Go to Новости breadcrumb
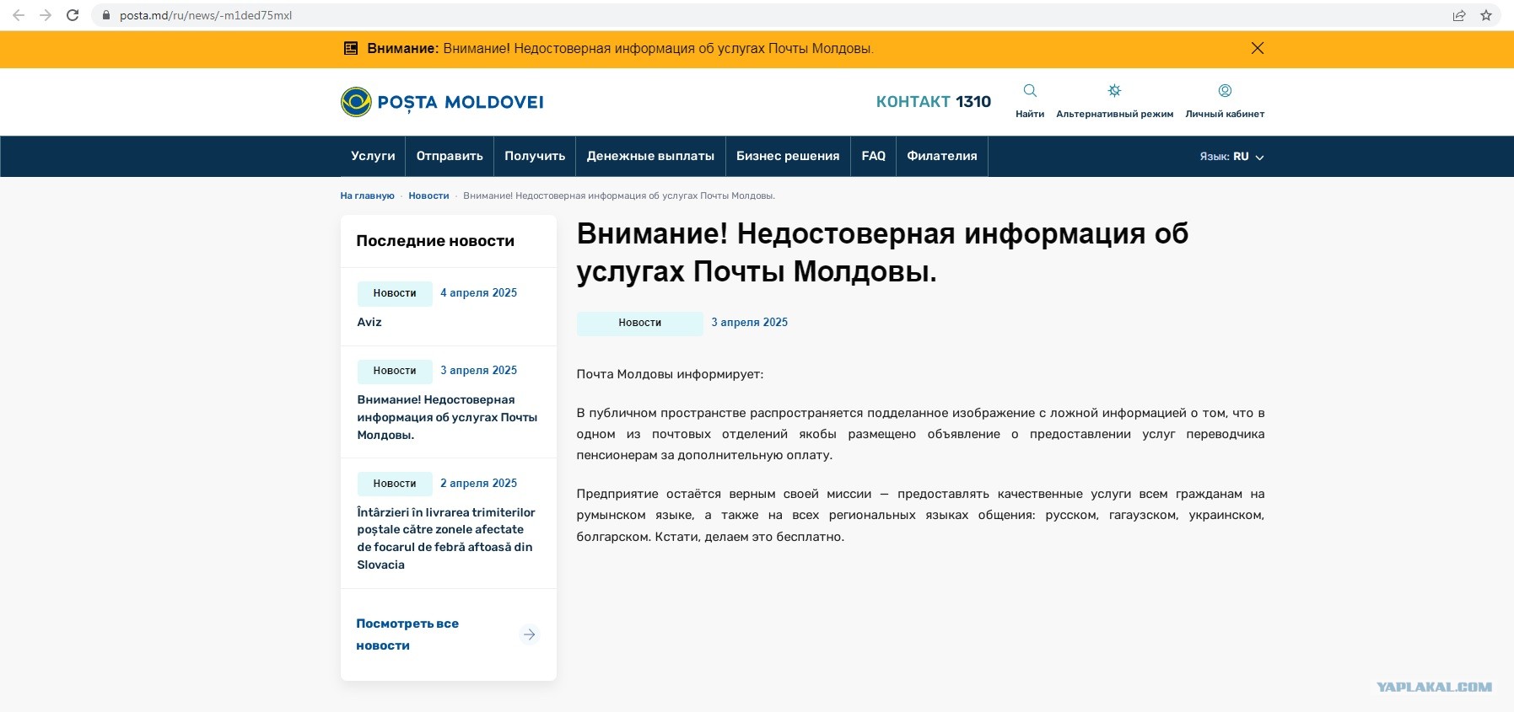Viewport: 1514px width, 712px height. (x=428, y=195)
